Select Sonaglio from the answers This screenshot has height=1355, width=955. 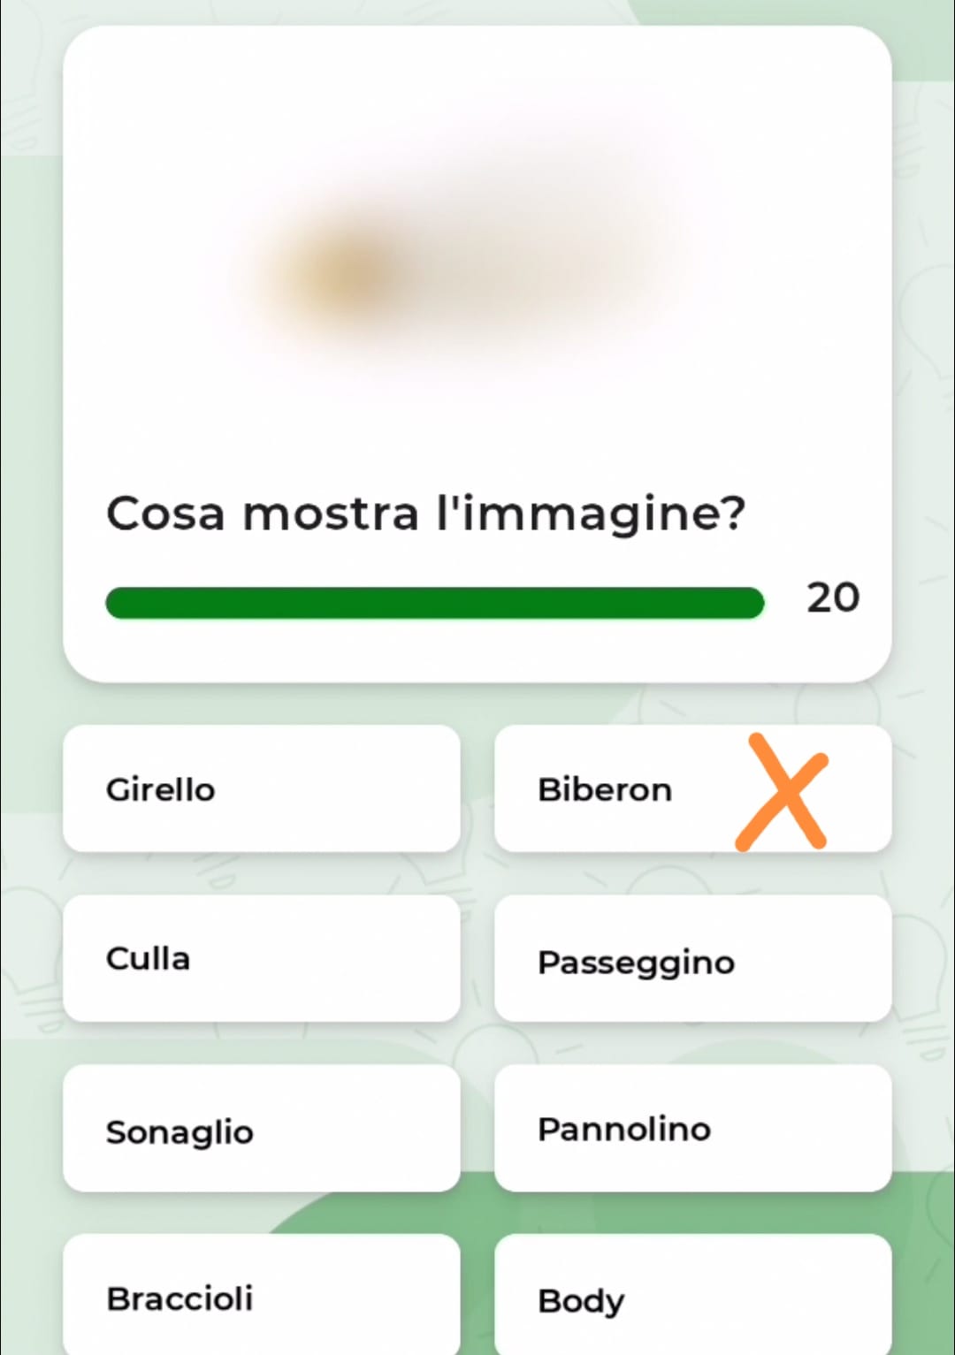click(x=262, y=1128)
